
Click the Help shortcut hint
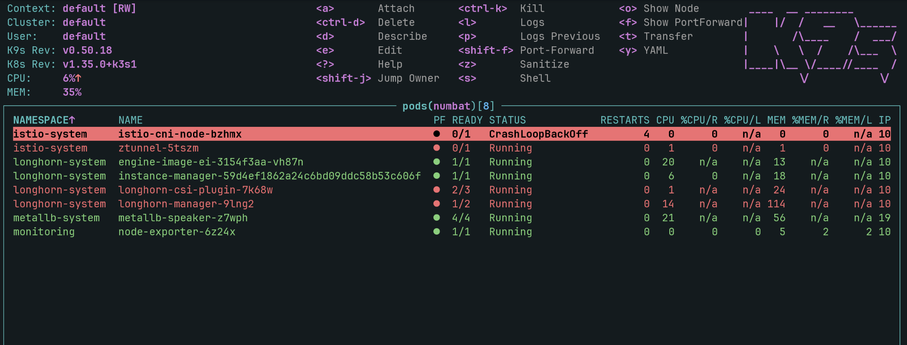[359, 64]
